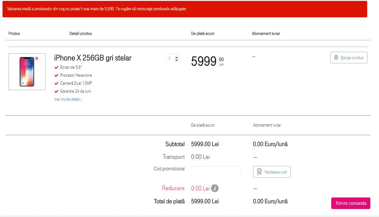Image resolution: width=379 pixels, height=217 pixels.
Task: Click the iPhone X 256GB gri stelar title
Action: coord(93,58)
